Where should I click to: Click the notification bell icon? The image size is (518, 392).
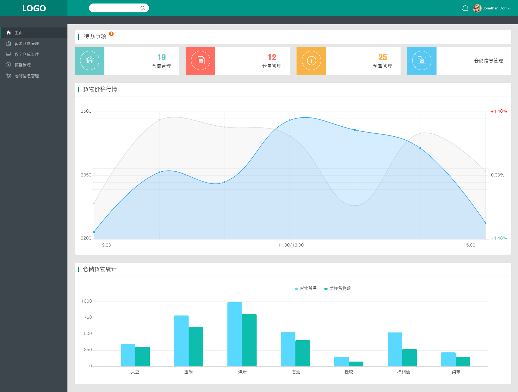pos(465,8)
